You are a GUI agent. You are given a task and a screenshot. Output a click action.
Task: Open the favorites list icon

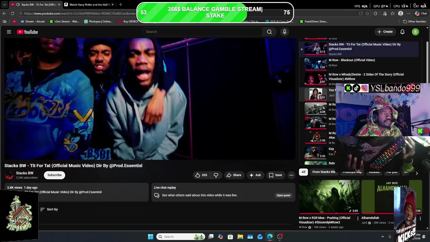coord(392,13)
